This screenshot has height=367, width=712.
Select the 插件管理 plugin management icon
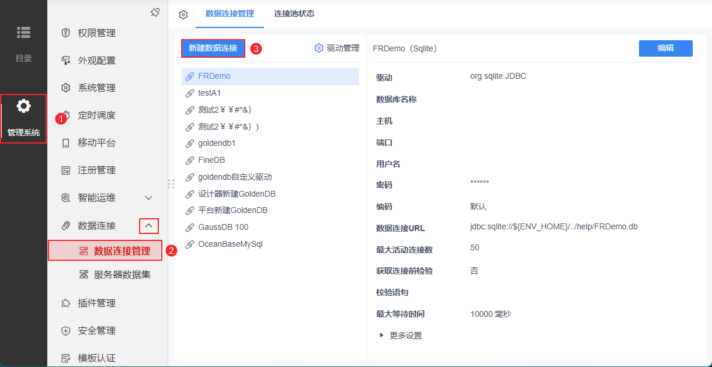[x=65, y=303]
